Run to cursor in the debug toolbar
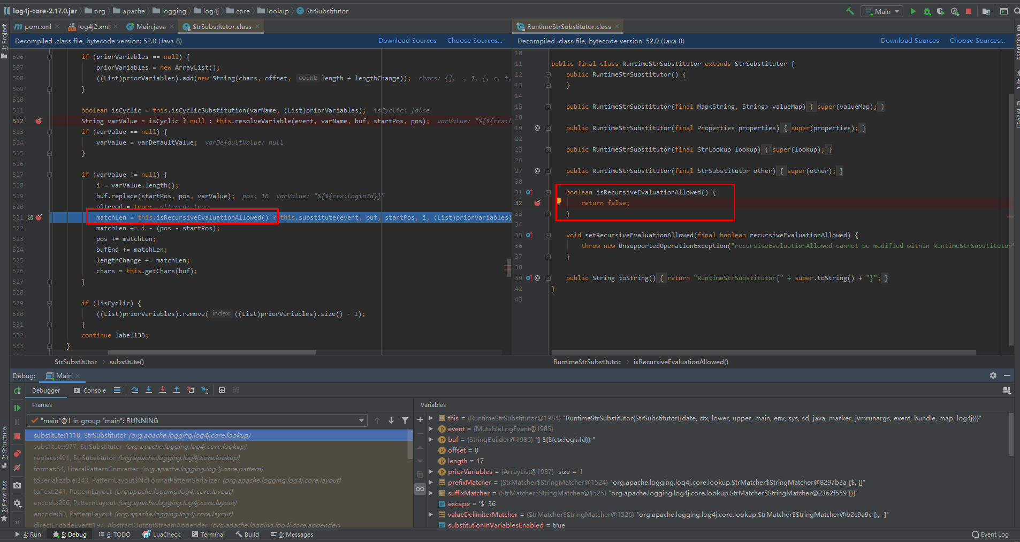Viewport: 1020px width, 542px height. 204,390
